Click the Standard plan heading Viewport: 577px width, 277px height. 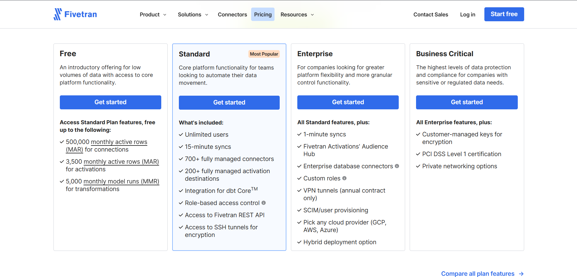coord(194,54)
